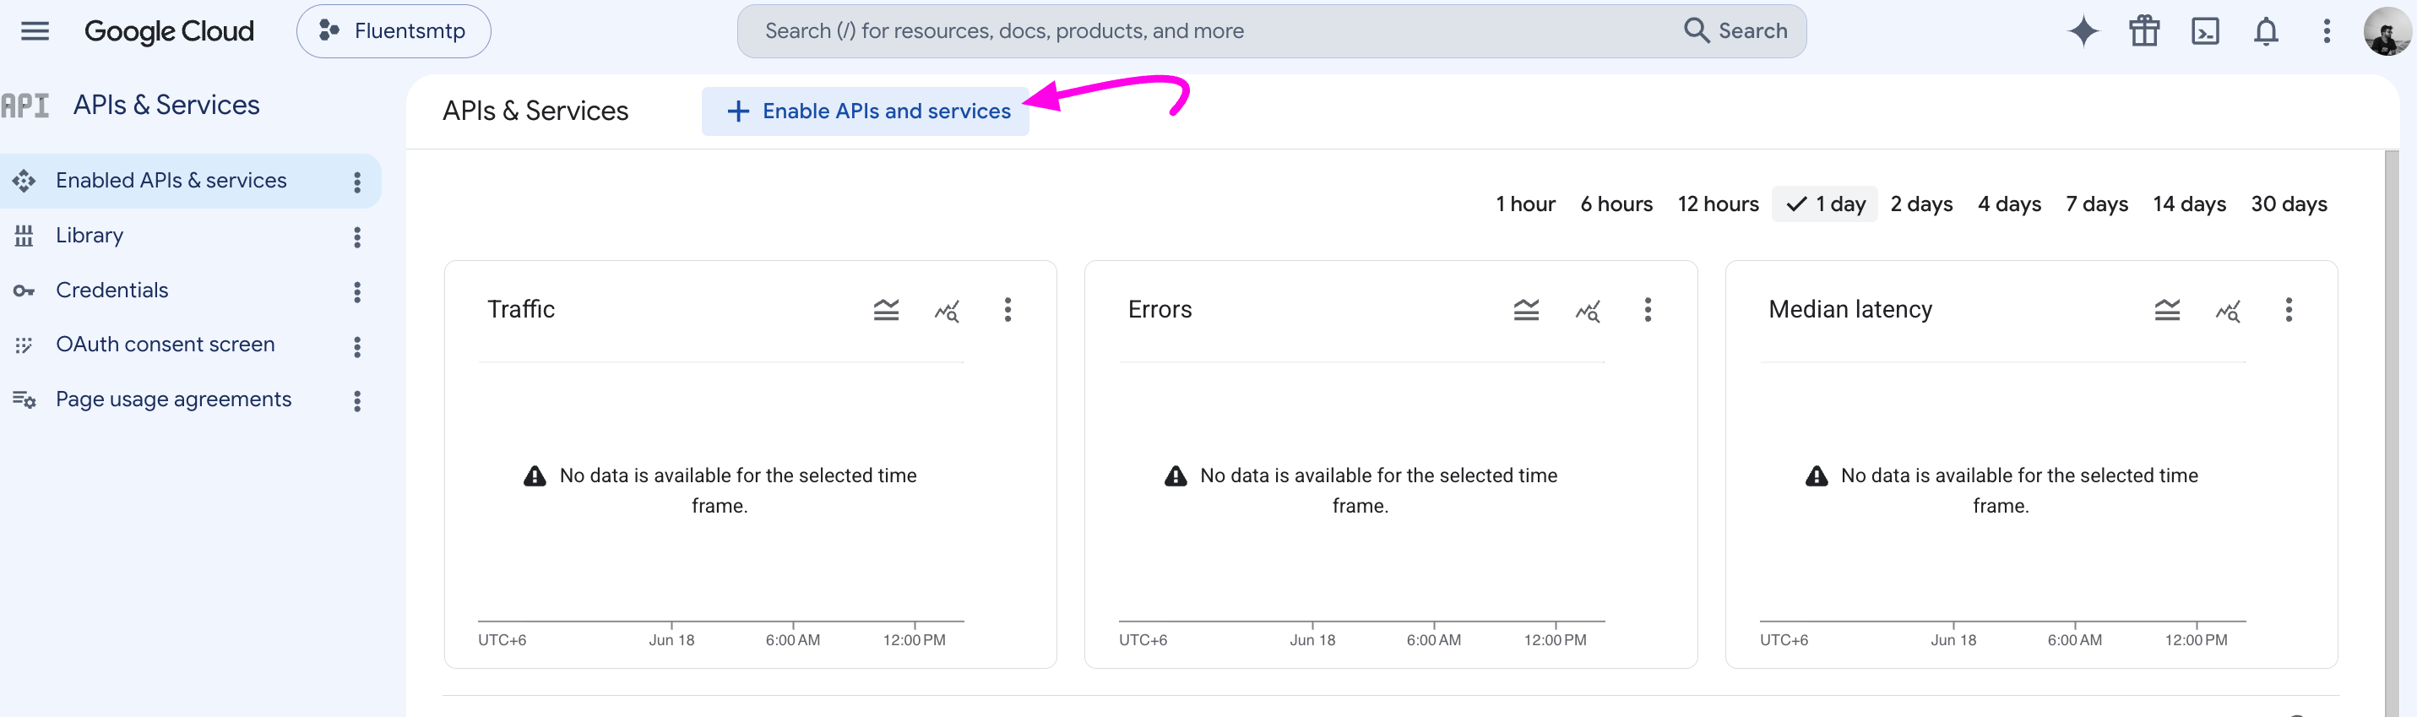Toggle the Errors chart legend icon
This screenshot has width=2417, height=717.
tap(1526, 310)
